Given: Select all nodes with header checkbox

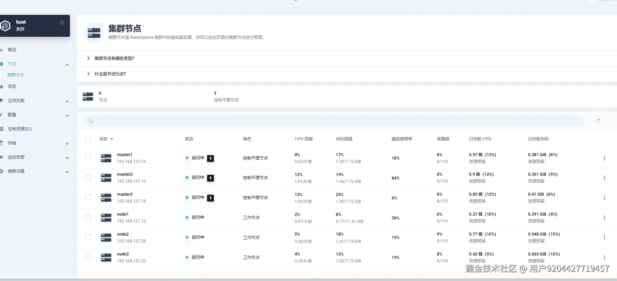Looking at the screenshot, I should point(88,139).
